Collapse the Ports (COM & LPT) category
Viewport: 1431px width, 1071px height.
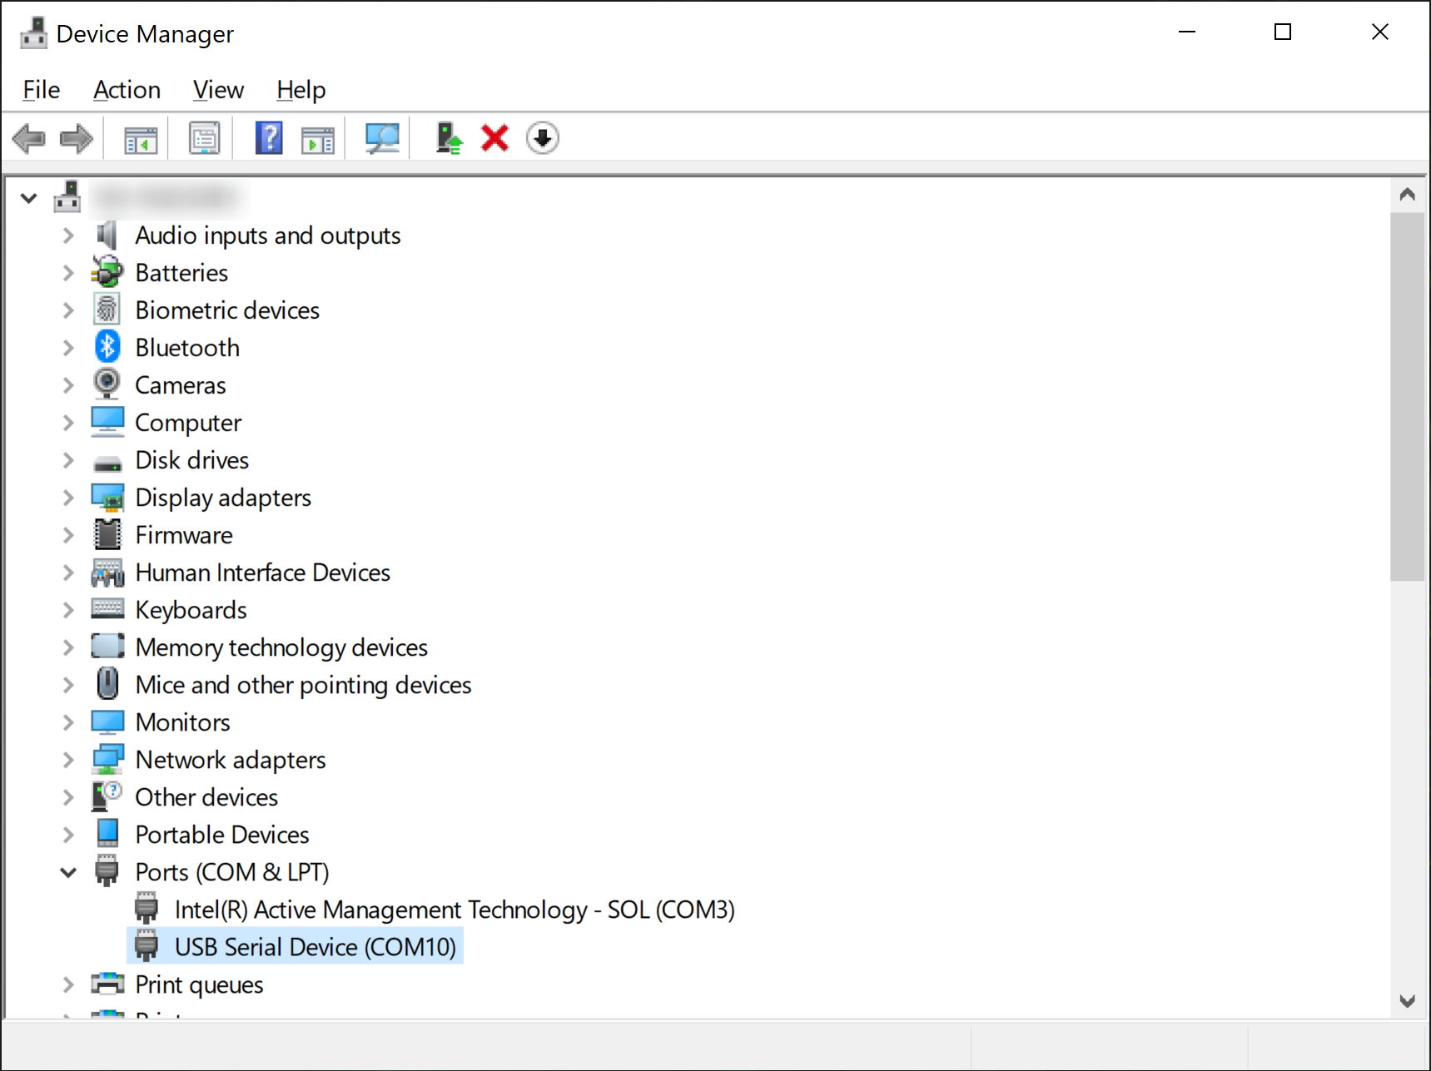68,872
